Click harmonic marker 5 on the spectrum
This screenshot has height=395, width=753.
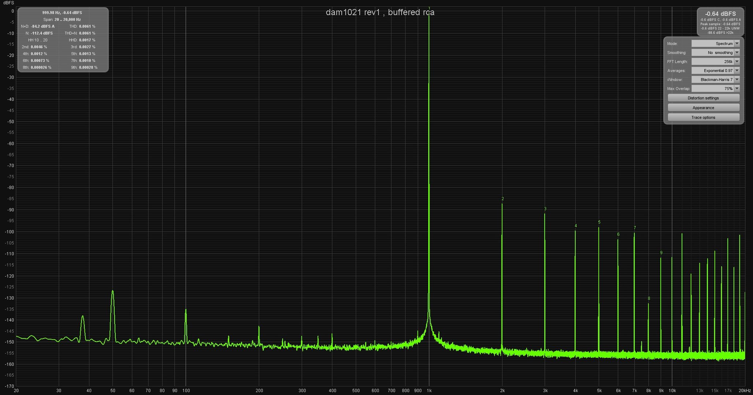599,222
